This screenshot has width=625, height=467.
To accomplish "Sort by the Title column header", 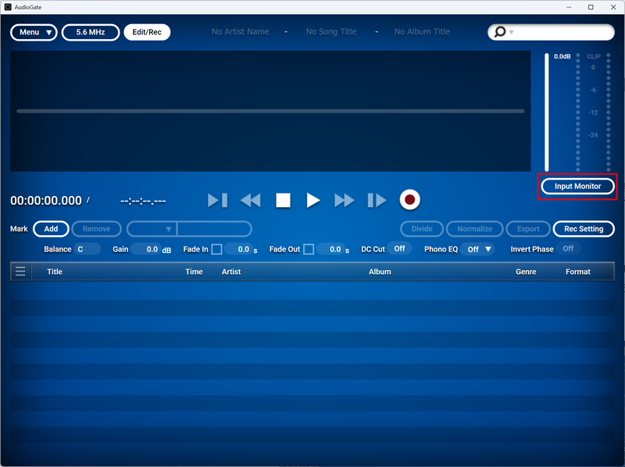I will (x=55, y=272).
